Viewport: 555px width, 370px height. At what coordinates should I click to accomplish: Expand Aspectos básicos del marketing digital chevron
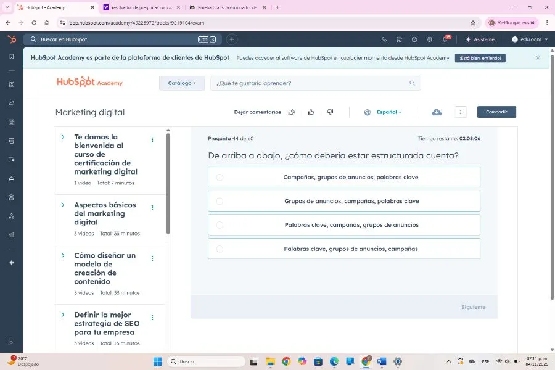tap(63, 205)
